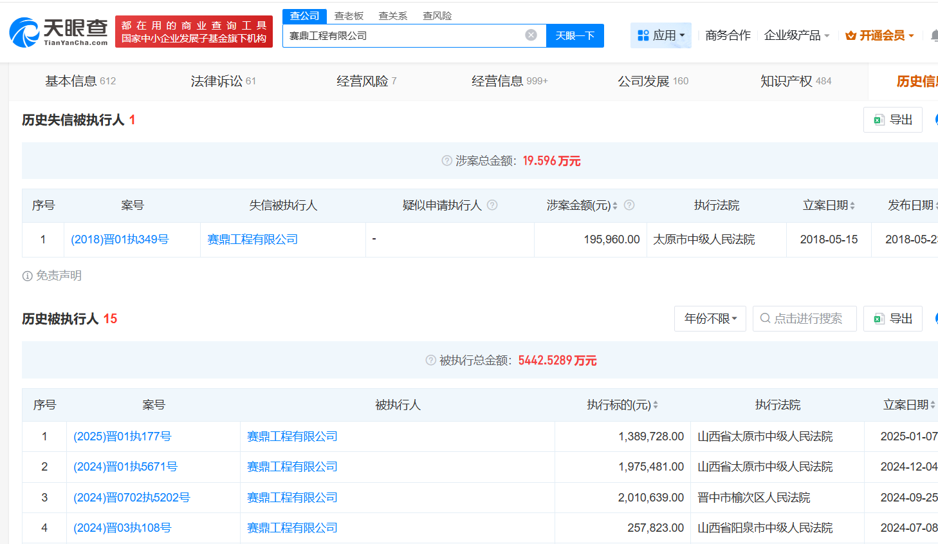Click the 点击进行搜索 search field

pyautogui.click(x=804, y=319)
